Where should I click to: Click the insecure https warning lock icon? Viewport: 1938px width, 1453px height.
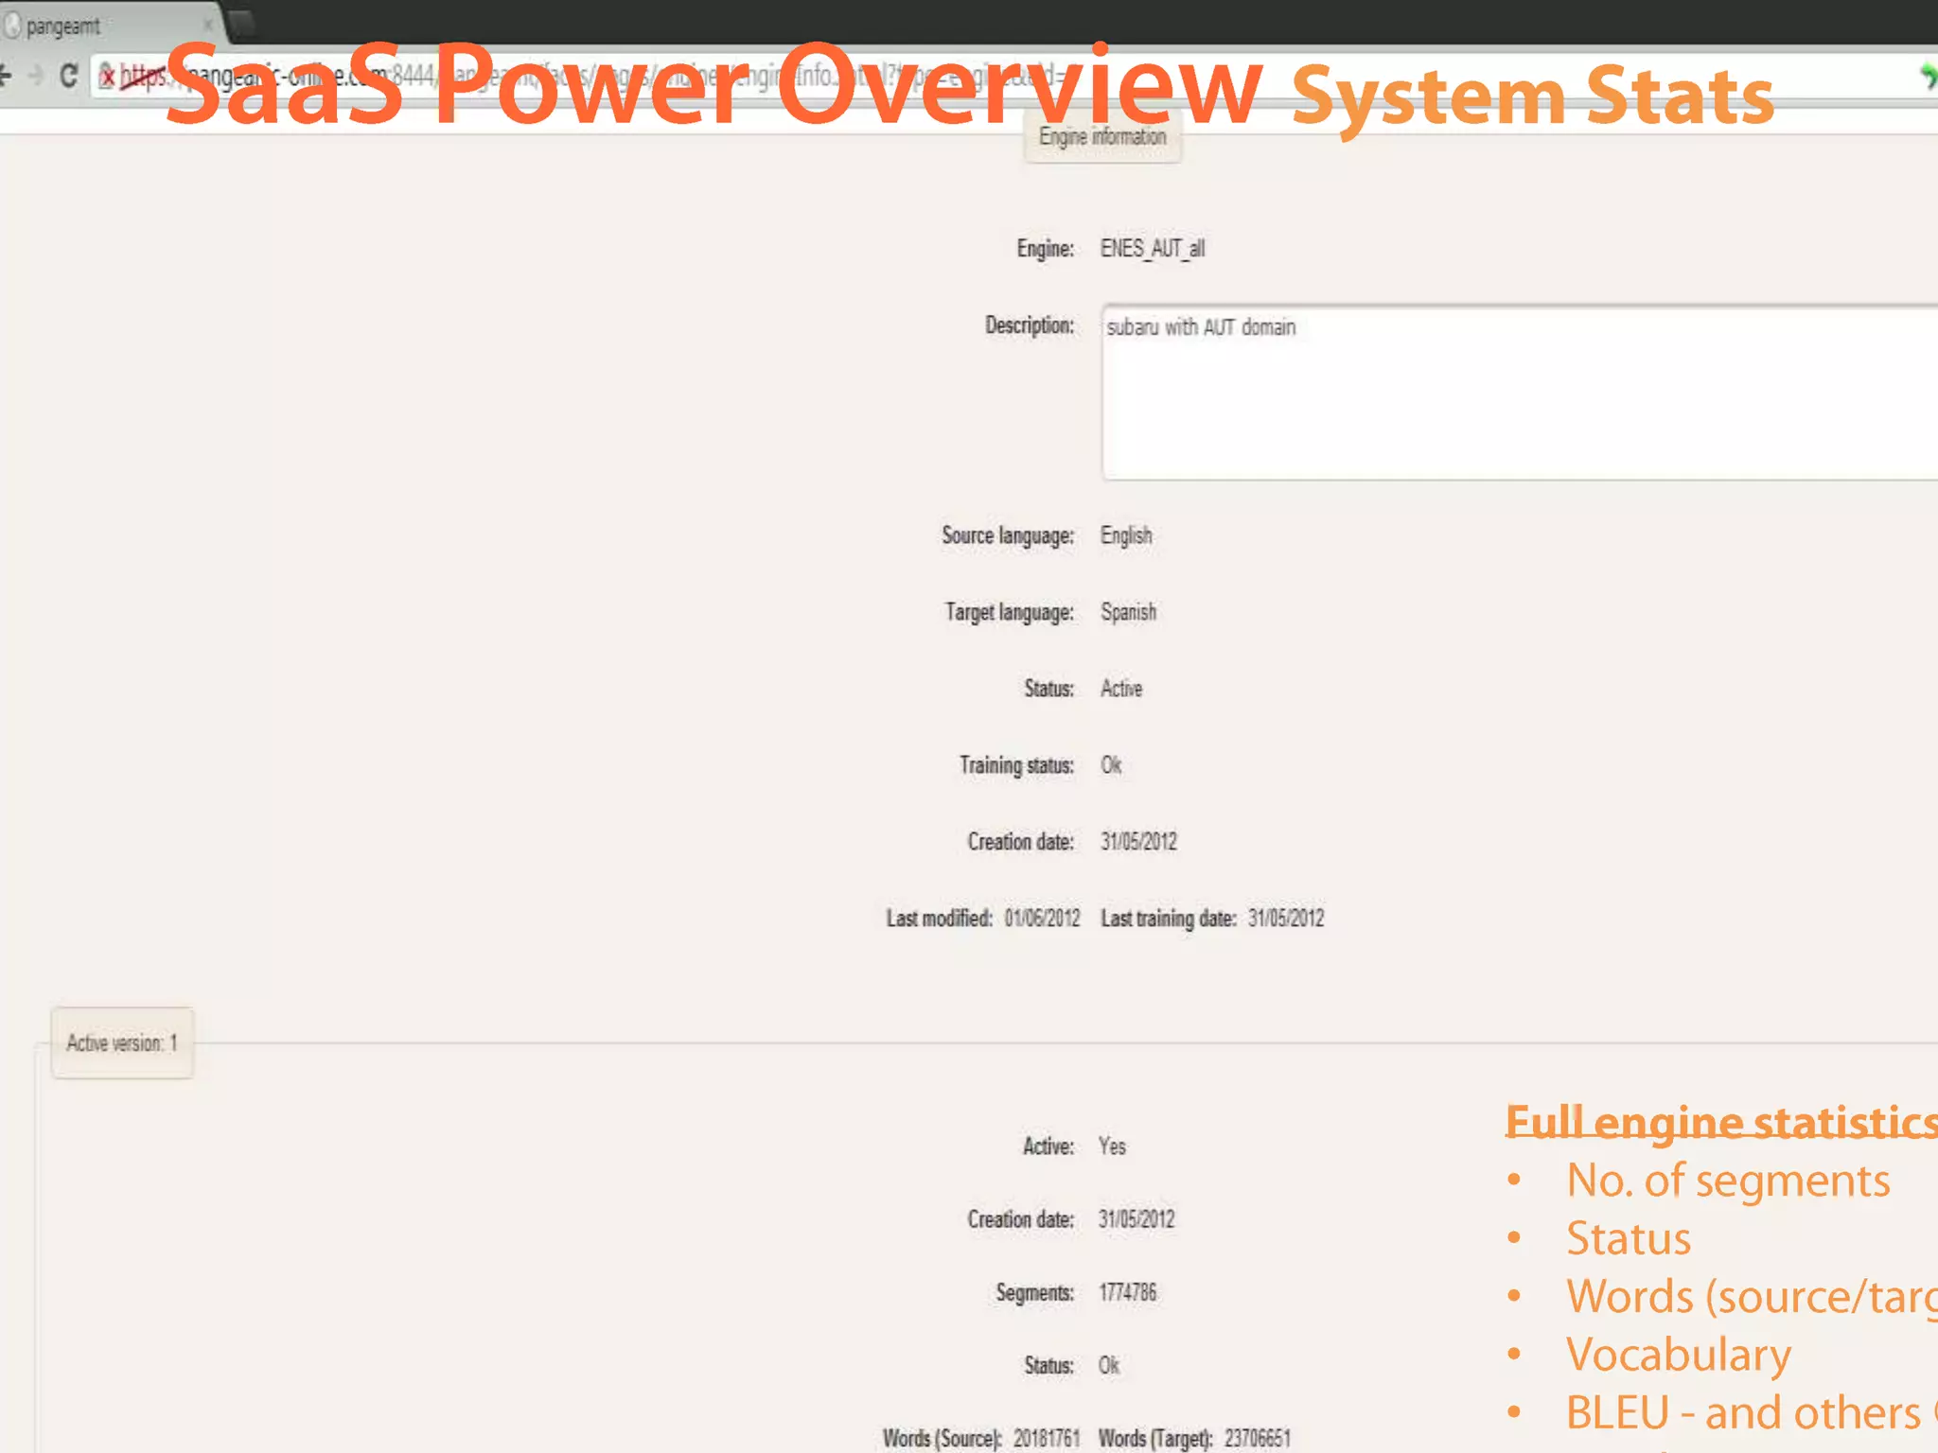(108, 76)
